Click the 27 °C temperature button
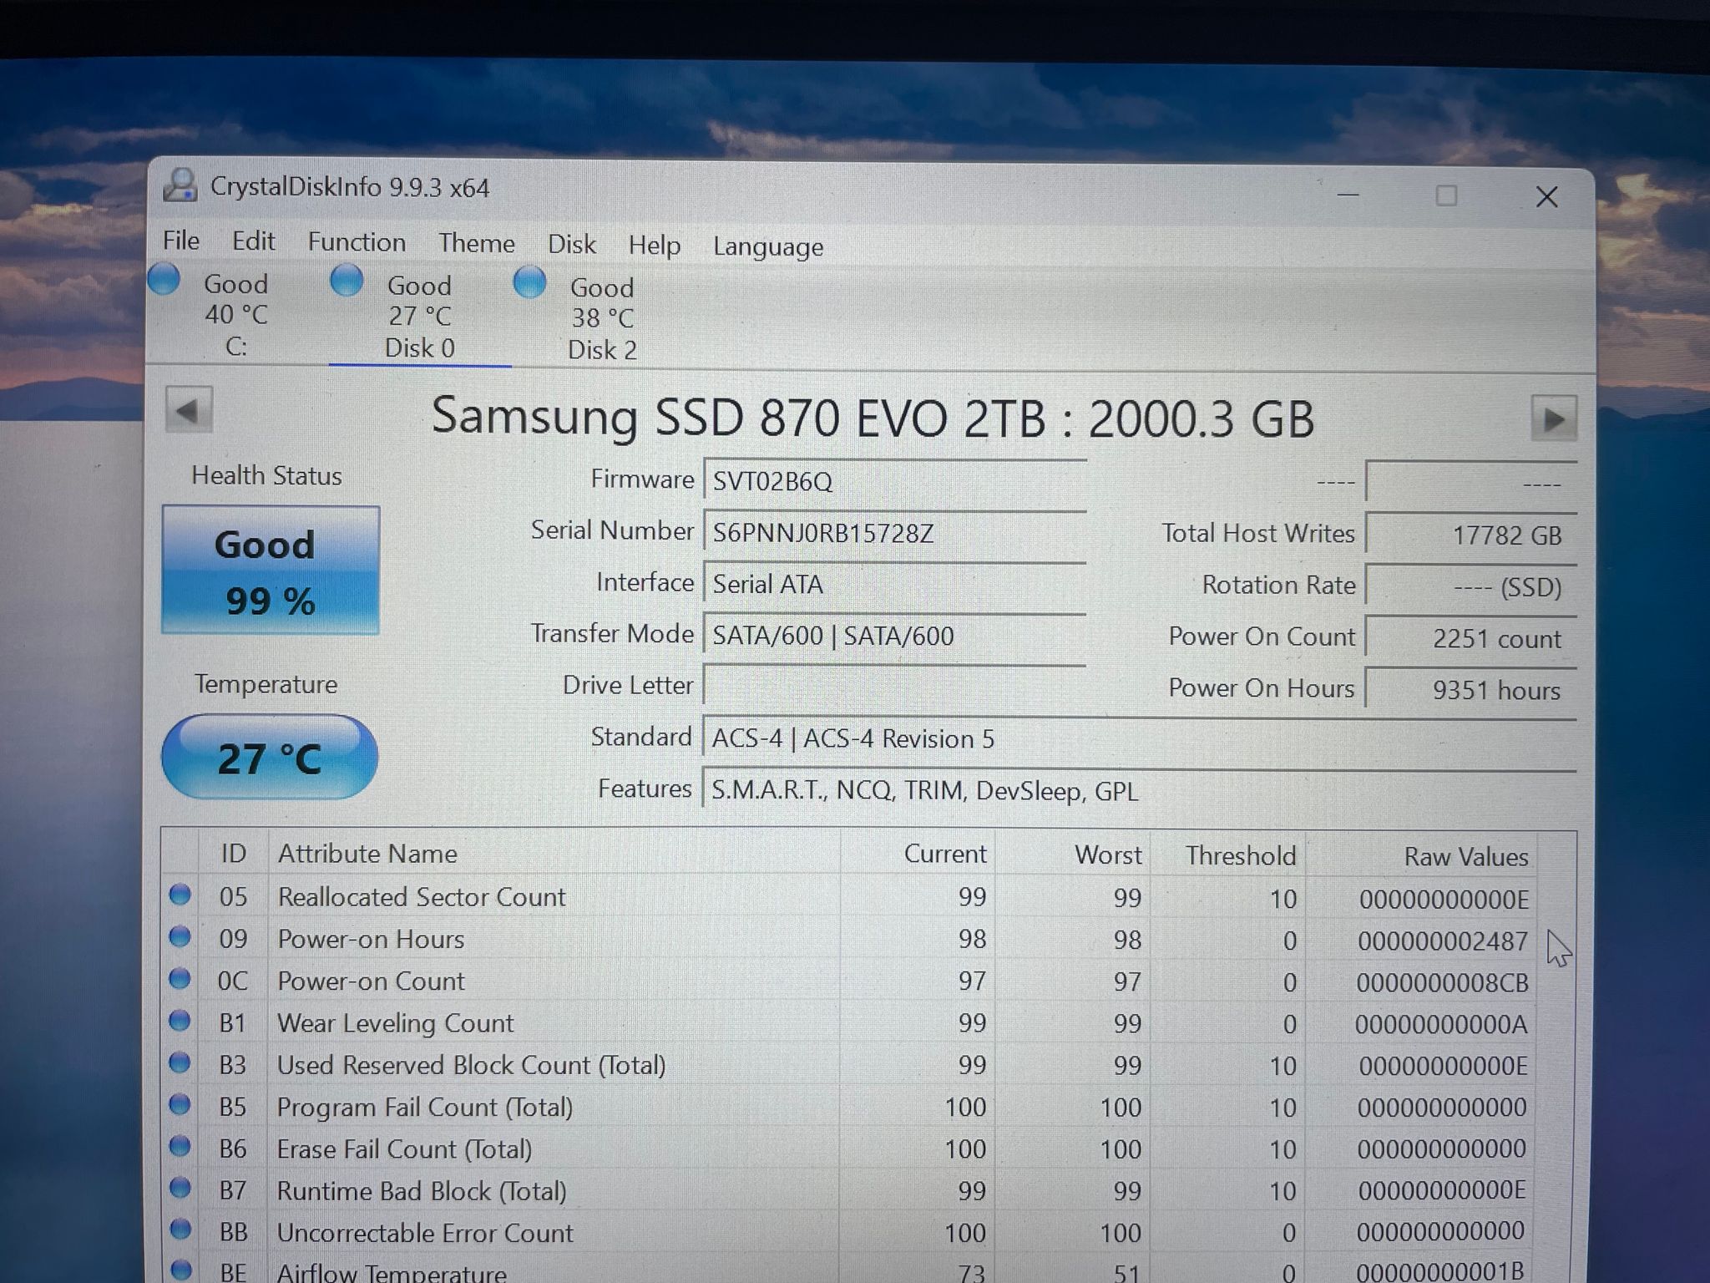Screen dimensions: 1710x1283 click(270, 758)
